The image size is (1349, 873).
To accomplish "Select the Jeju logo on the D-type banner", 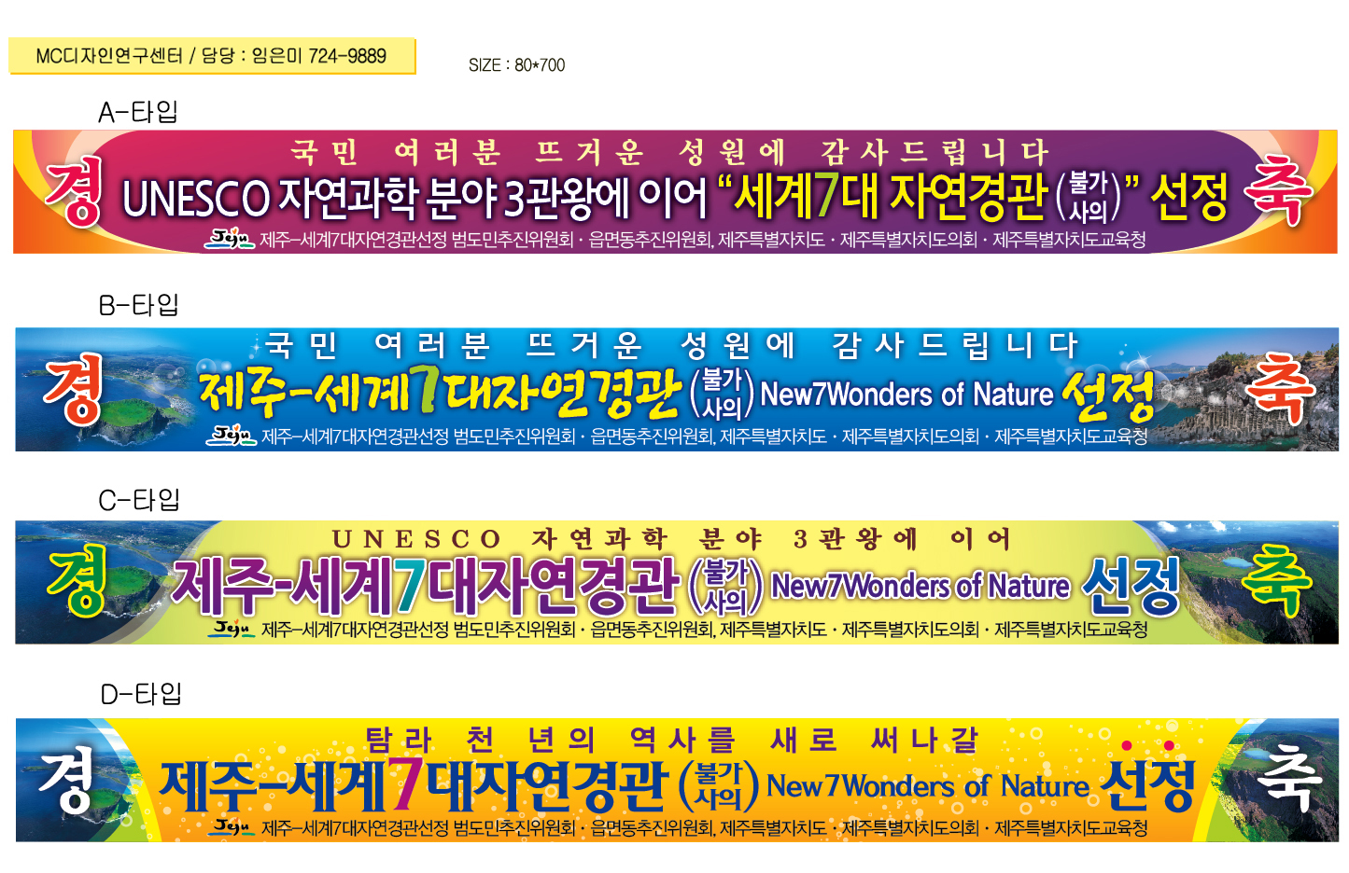I will tap(233, 825).
